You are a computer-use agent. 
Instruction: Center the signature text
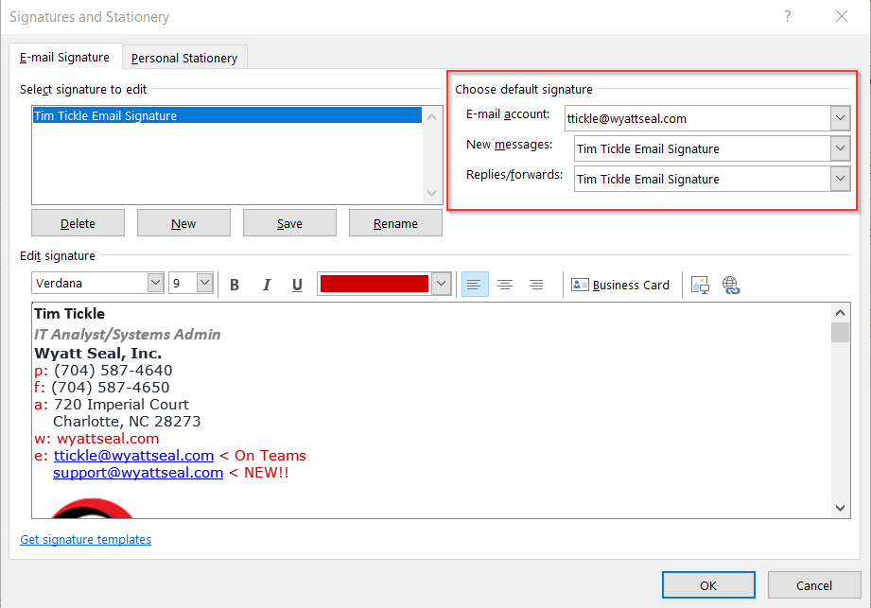(505, 285)
